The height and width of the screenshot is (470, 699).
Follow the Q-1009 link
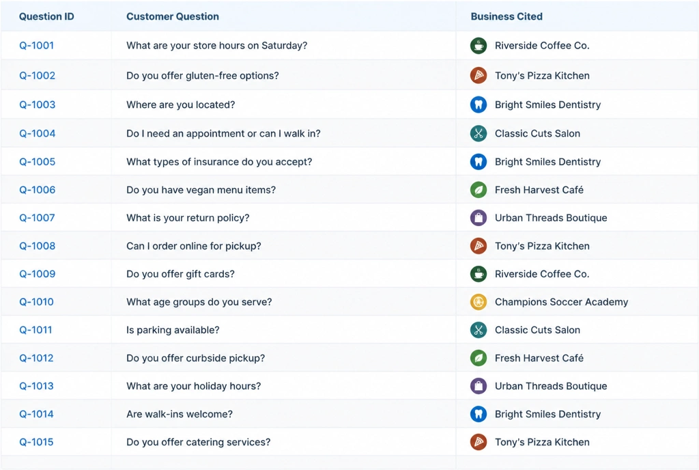[x=38, y=274]
